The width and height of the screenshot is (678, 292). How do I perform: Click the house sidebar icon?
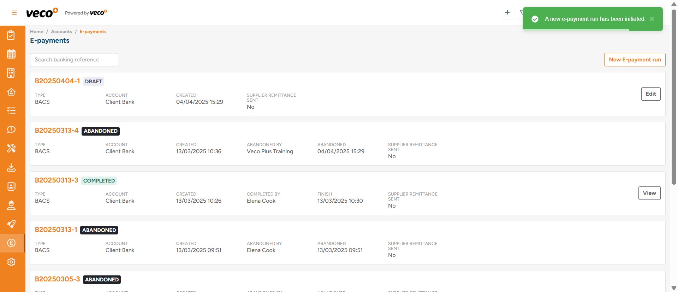click(x=11, y=92)
